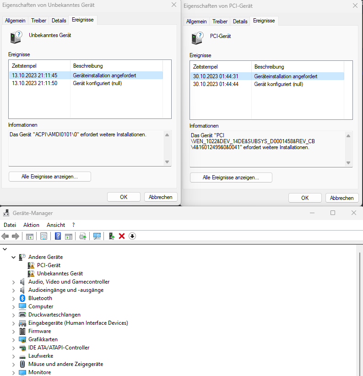Click the Mäuse und andere Zeigegeräte mouse icon
The width and height of the screenshot is (363, 376).
click(x=22, y=364)
